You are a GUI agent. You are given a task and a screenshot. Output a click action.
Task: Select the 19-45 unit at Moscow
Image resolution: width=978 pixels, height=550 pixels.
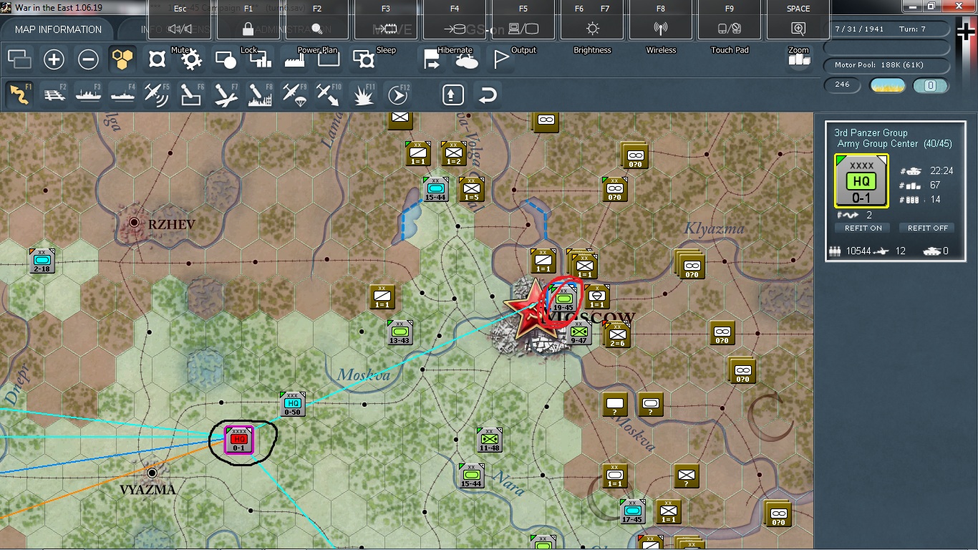(x=563, y=299)
